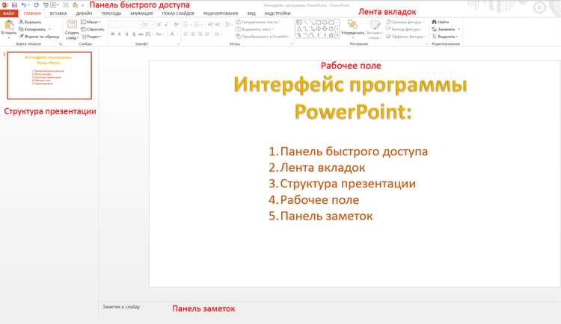Open the Customize Quick Access Toolbar arrow
Viewport: 561px width, 324px height.
click(x=82, y=5)
